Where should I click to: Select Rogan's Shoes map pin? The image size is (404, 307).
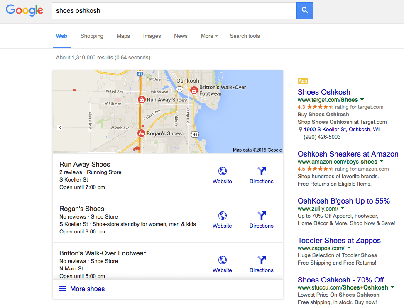tap(141, 133)
